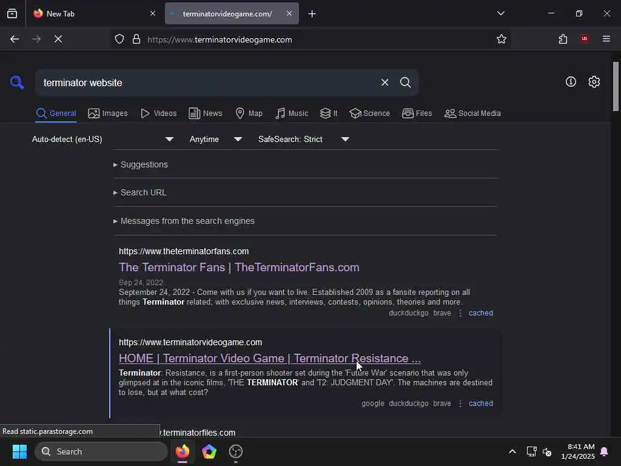This screenshot has width=621, height=466.
Task: Open cached version of Terminator Video Game result
Action: (481, 404)
